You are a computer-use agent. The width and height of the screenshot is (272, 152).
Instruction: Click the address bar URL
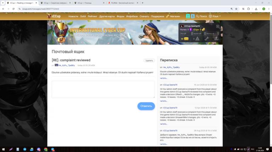tap(40, 9)
